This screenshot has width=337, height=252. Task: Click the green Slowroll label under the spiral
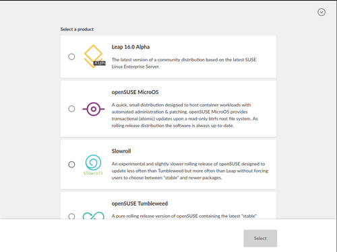pyautogui.click(x=93, y=173)
